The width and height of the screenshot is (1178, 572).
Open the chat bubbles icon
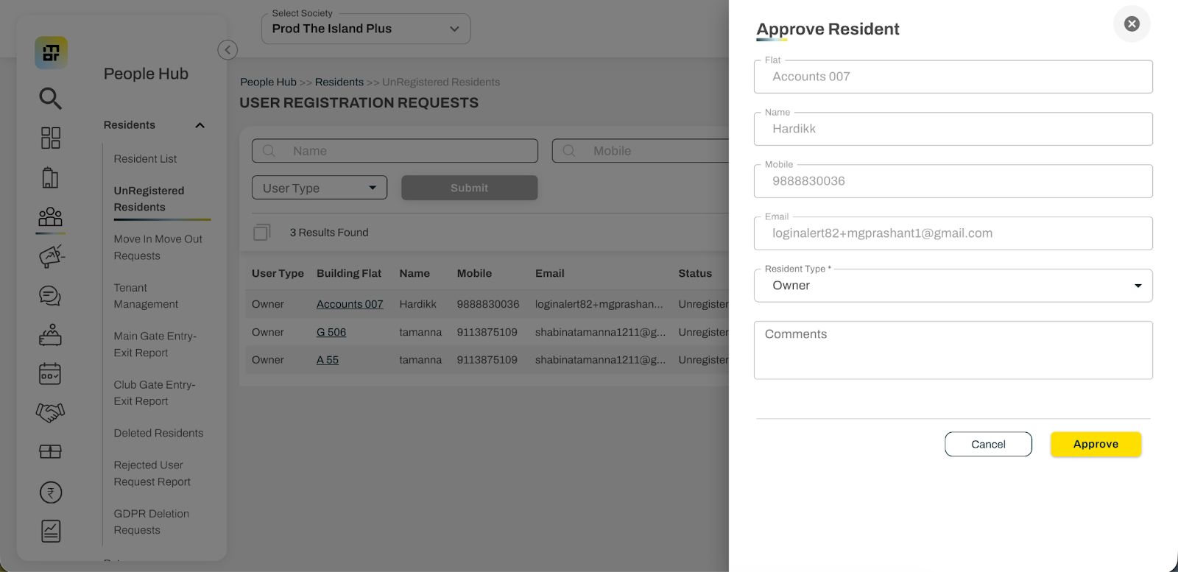coord(50,296)
